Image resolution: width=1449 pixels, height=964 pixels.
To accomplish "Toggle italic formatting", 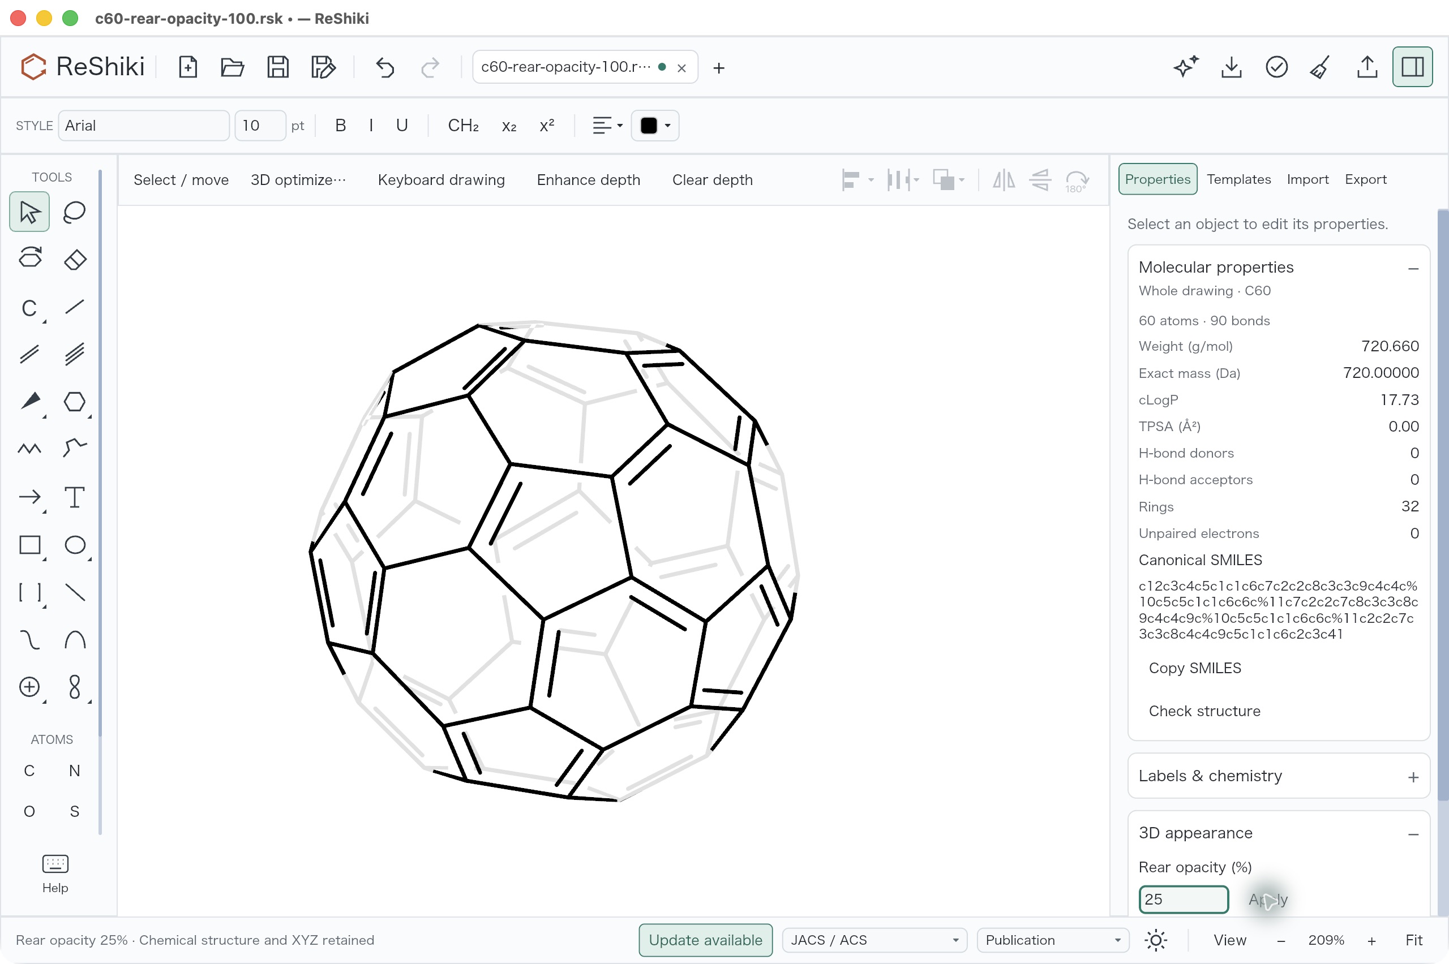I will tap(371, 126).
